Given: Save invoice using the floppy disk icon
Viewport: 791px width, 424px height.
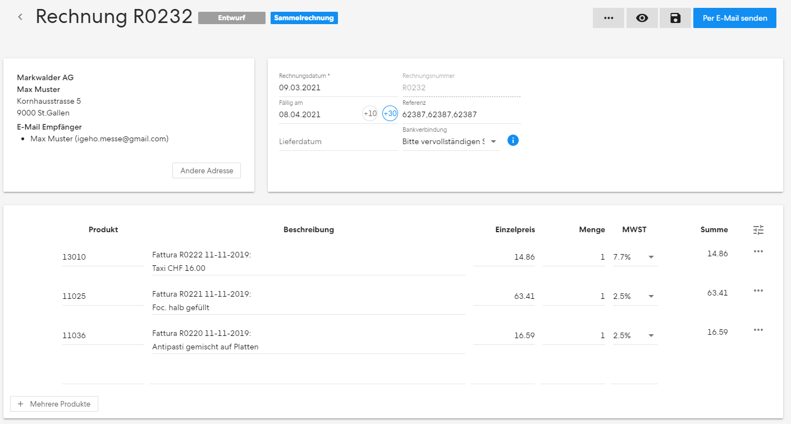Looking at the screenshot, I should click(675, 18).
